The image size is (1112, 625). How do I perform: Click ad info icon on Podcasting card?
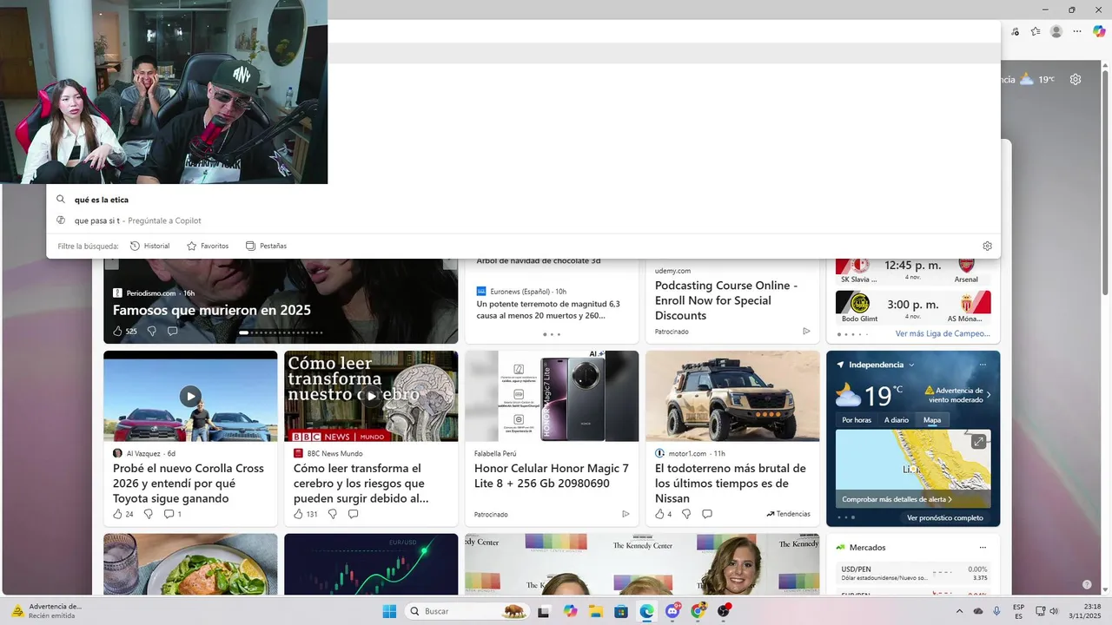pyautogui.click(x=806, y=331)
